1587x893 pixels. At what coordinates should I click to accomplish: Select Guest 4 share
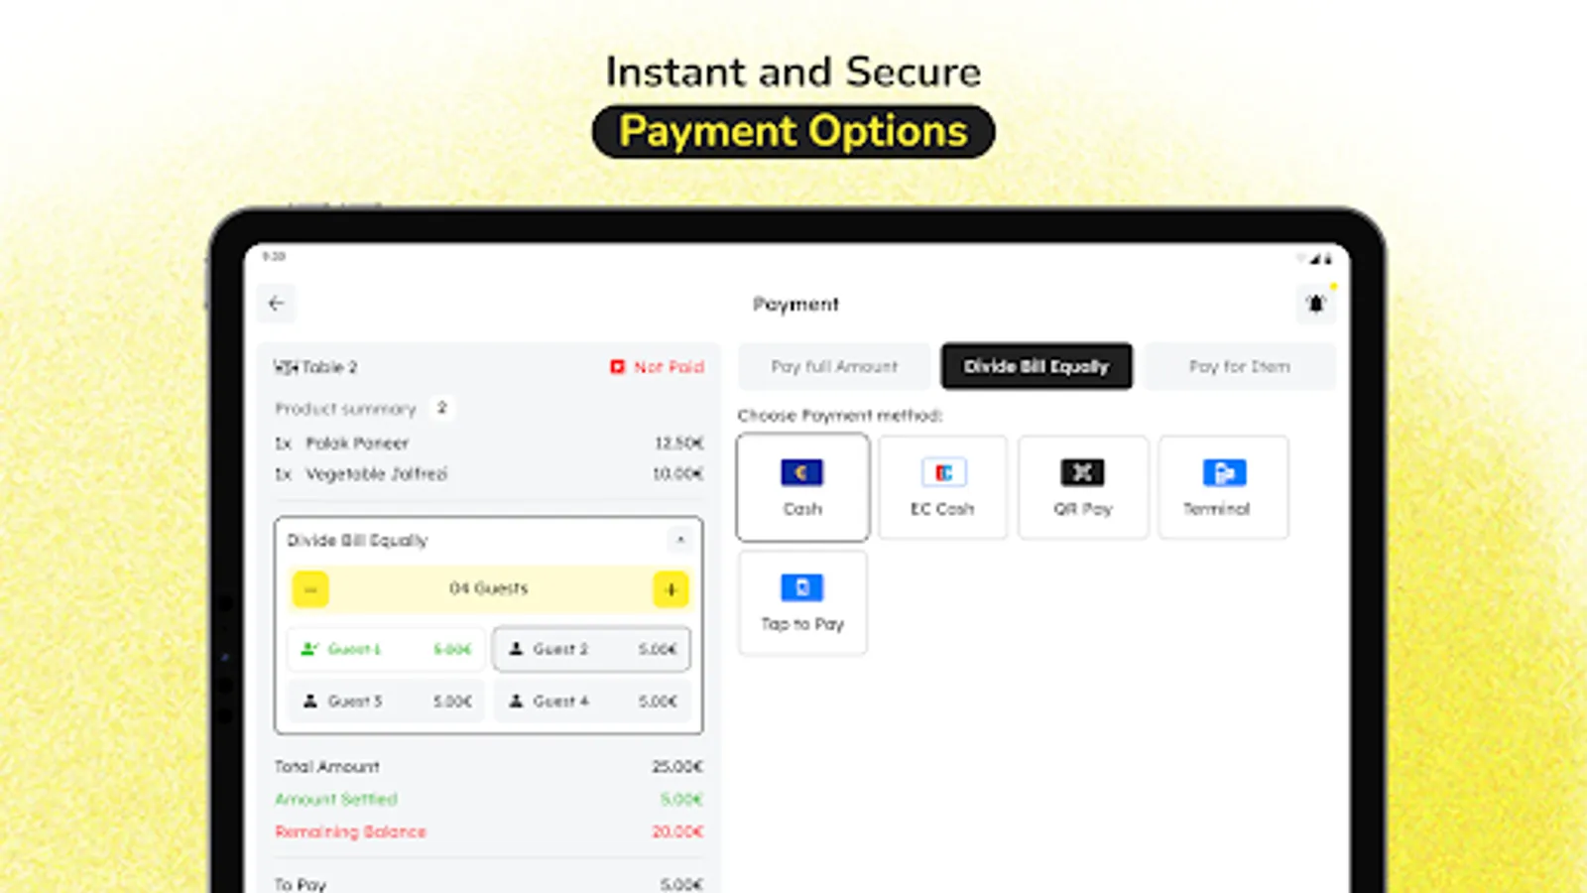(x=591, y=701)
